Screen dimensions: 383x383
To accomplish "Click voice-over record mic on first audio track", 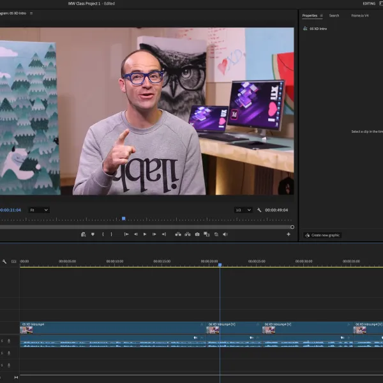I will (9, 341).
